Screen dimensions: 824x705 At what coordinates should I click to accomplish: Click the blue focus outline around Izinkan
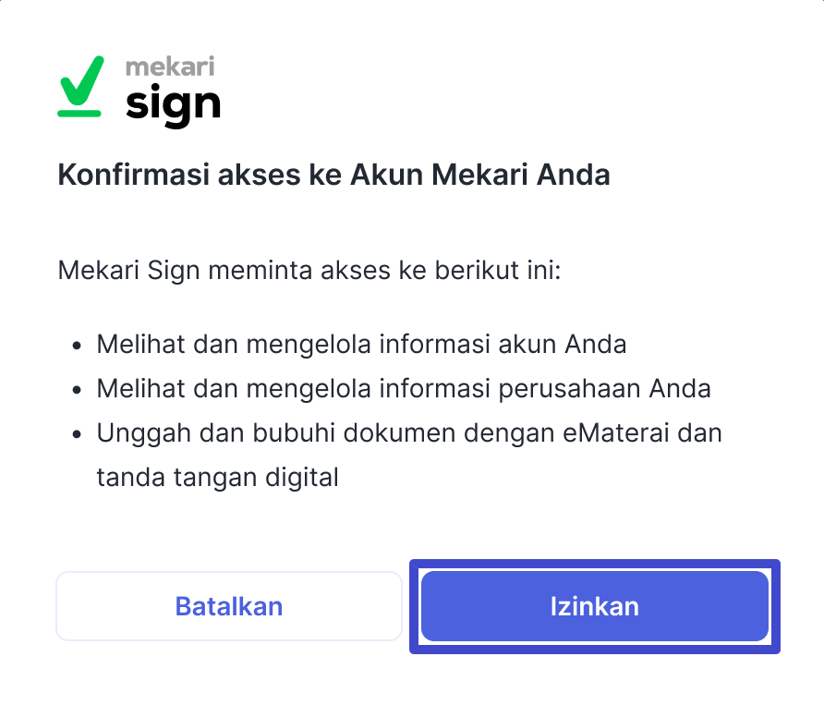point(594,564)
